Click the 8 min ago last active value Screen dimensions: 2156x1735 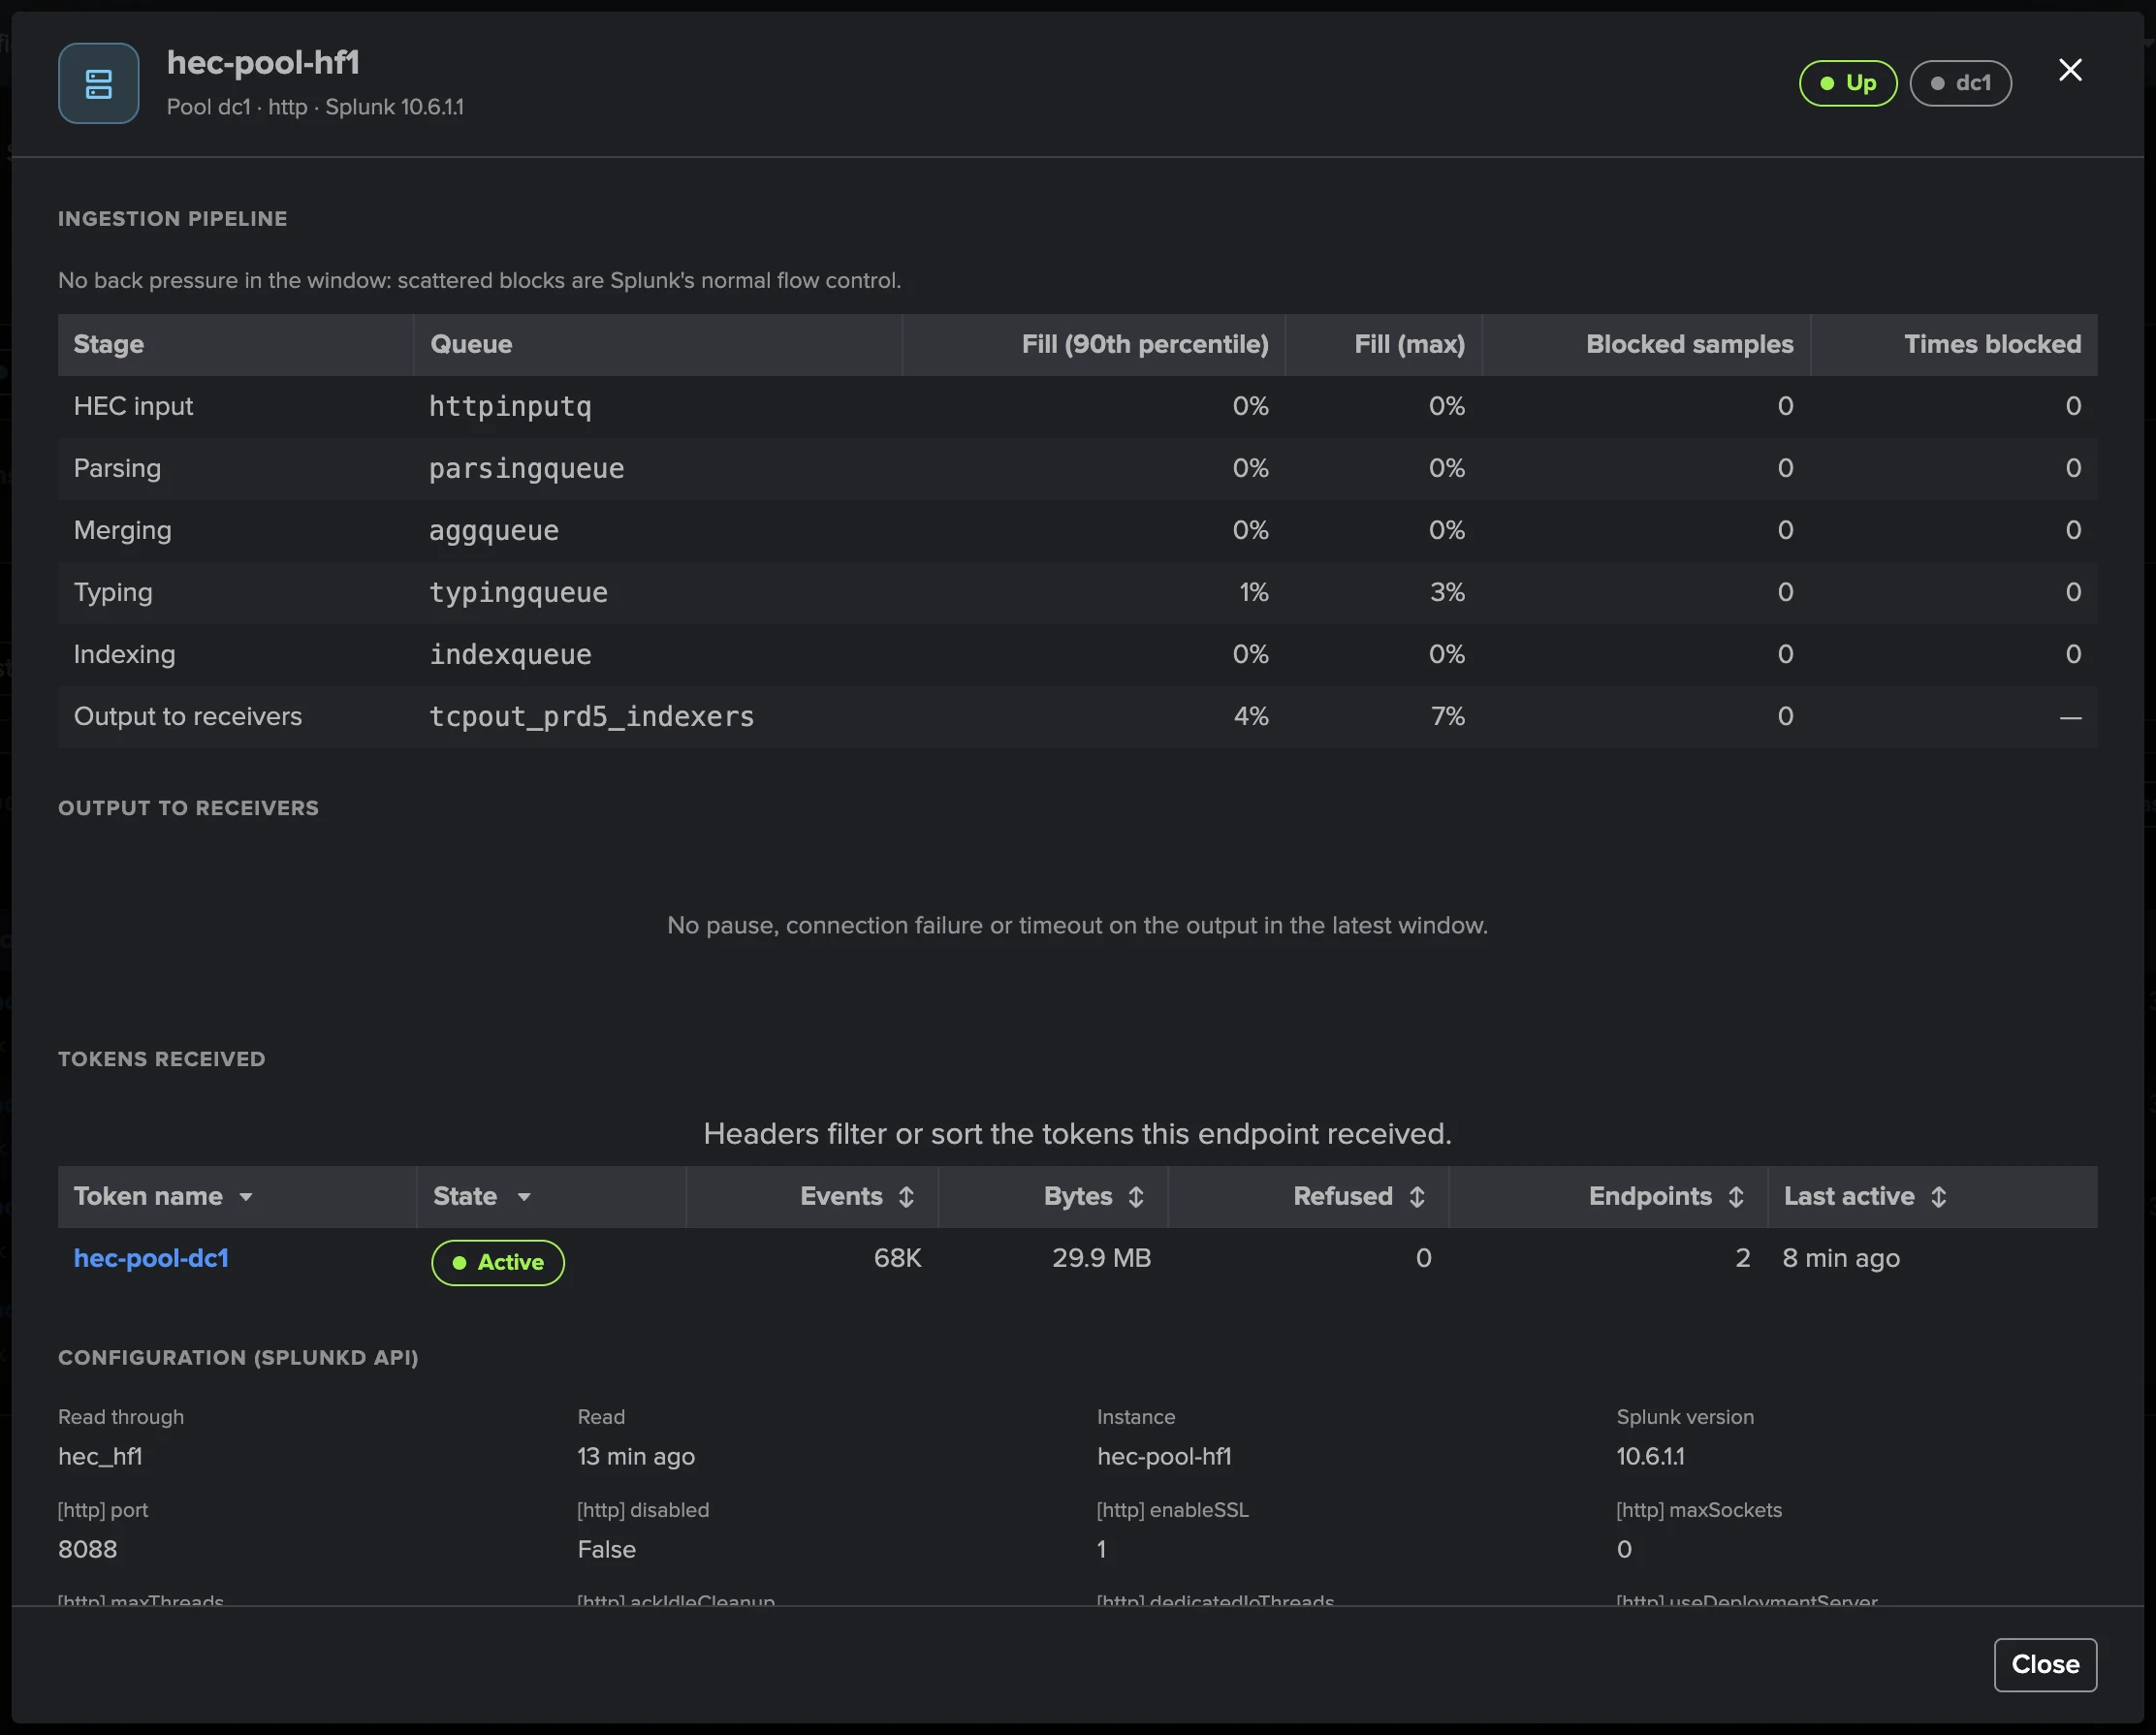(1841, 1258)
